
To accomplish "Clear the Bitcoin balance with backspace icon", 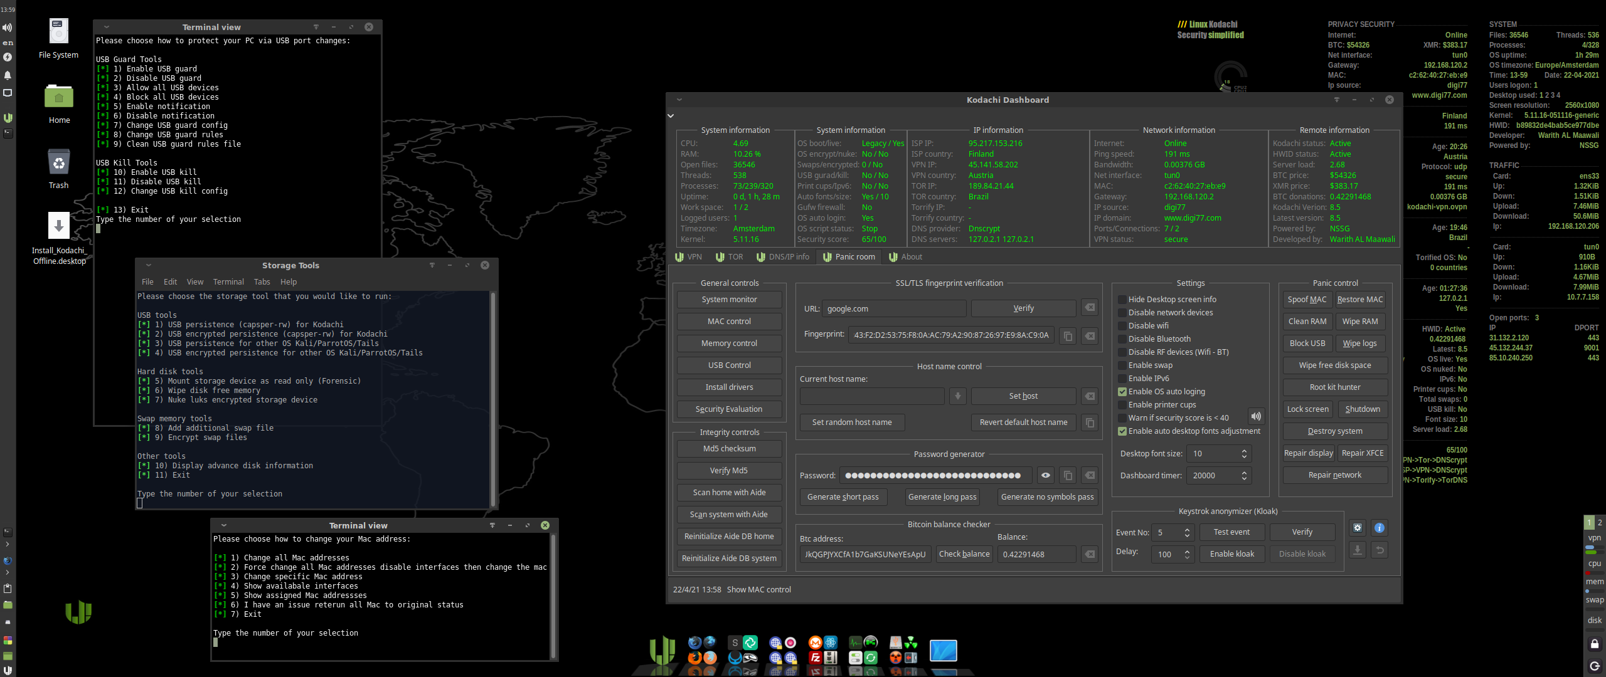I will (x=1090, y=554).
